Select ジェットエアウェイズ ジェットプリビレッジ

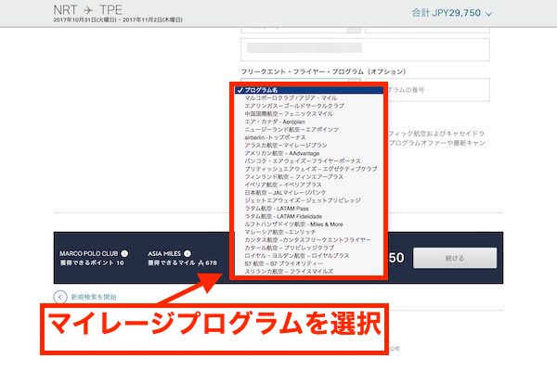(x=309, y=200)
